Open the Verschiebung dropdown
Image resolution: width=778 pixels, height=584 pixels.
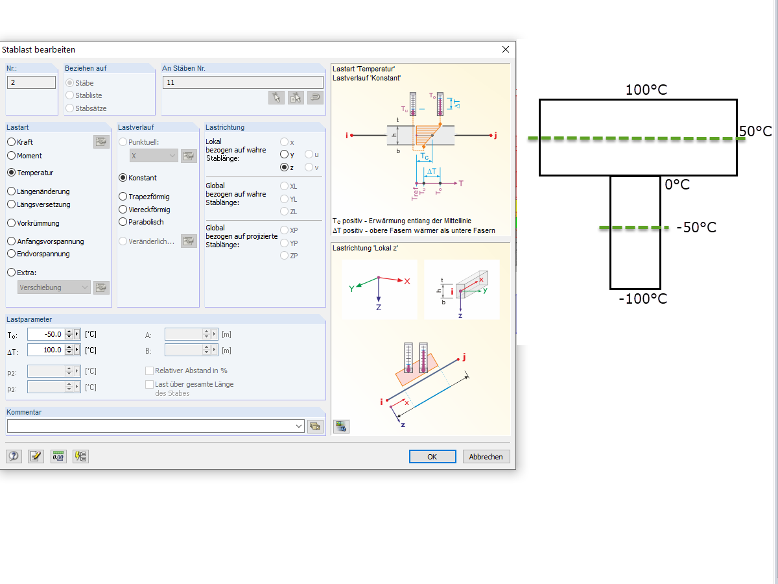click(54, 287)
